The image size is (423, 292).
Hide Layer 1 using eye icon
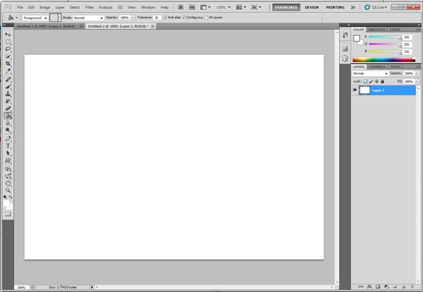355,90
